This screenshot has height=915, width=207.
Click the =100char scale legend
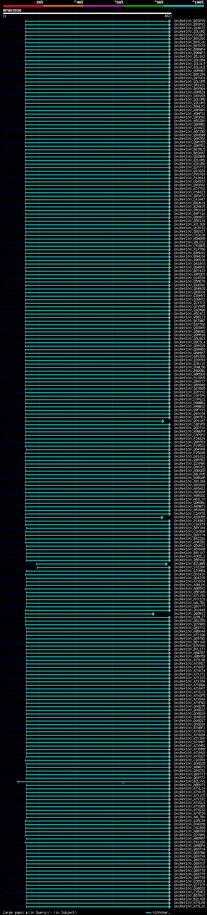[x=158, y=912]
